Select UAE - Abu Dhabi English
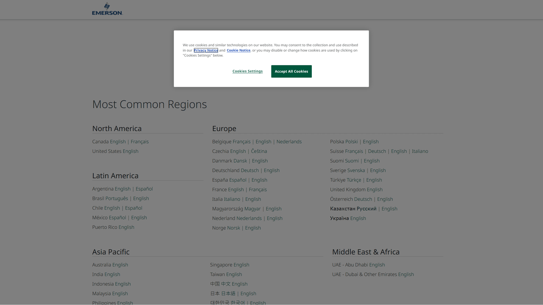The width and height of the screenshot is (543, 305). point(377,265)
